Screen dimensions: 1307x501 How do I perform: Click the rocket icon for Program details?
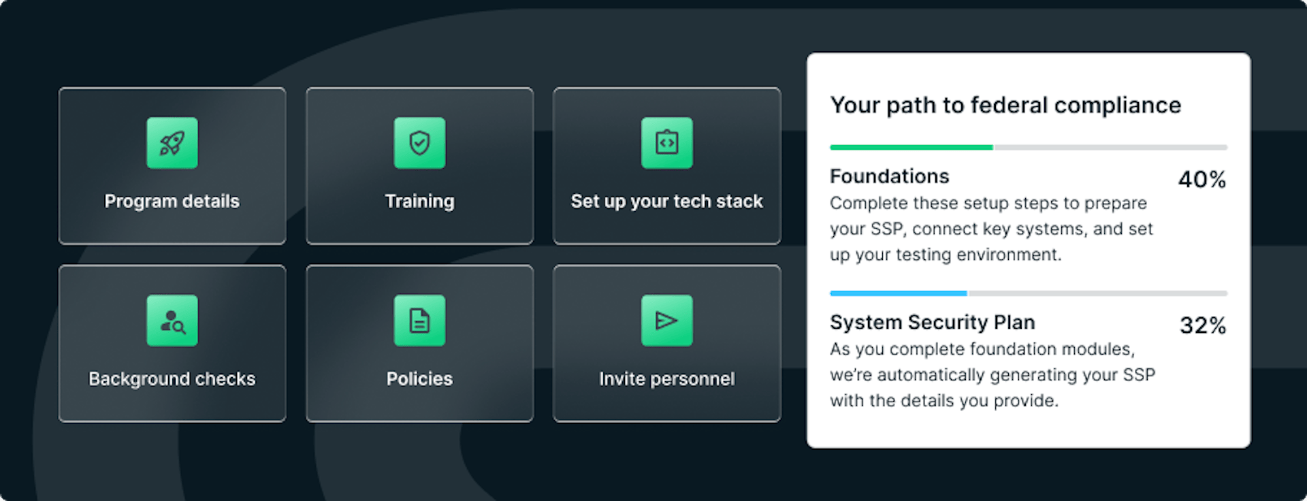pyautogui.click(x=172, y=143)
